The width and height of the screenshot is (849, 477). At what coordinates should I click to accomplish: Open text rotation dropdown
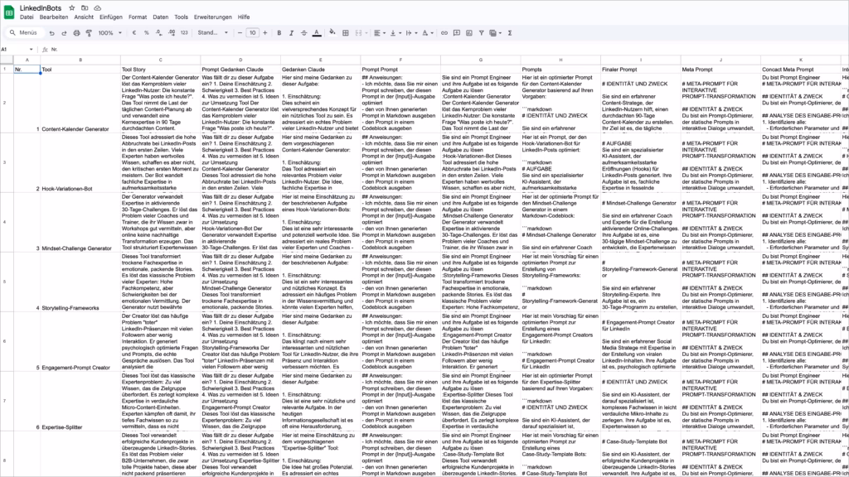pyautogui.click(x=427, y=33)
